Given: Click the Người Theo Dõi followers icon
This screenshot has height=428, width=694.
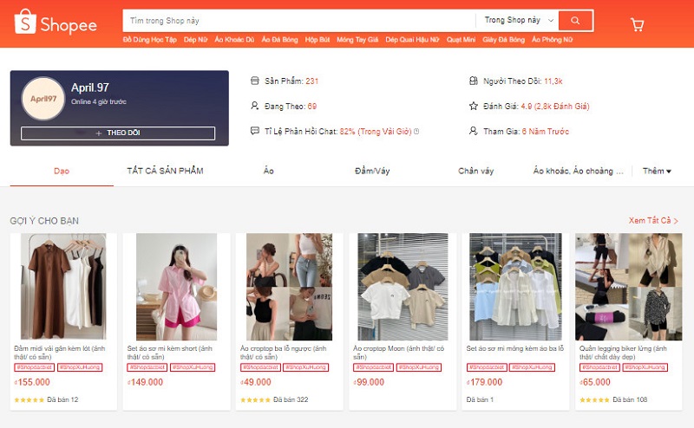Looking at the screenshot, I should [x=473, y=81].
